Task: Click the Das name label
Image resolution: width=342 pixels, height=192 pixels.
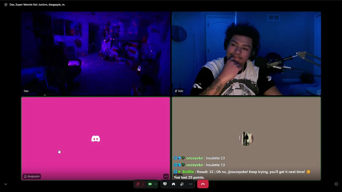Action: (x=26, y=91)
